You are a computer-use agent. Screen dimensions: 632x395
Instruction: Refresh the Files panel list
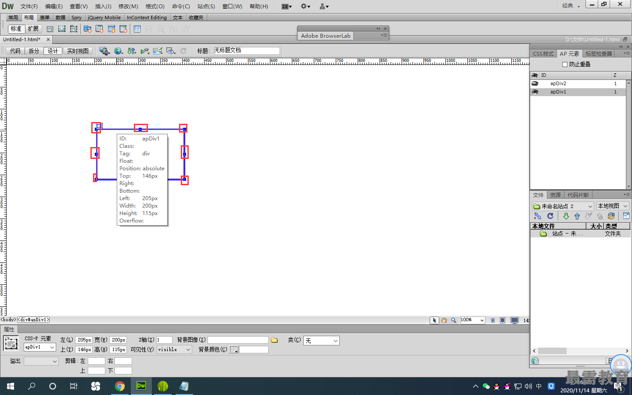coord(550,216)
